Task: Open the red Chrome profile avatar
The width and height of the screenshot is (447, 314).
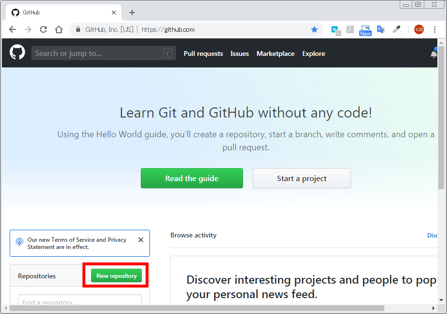Action: [419, 29]
